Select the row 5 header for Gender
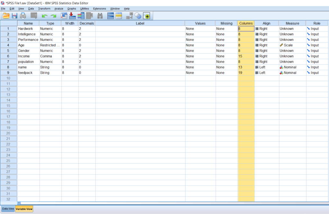 click(x=8, y=51)
